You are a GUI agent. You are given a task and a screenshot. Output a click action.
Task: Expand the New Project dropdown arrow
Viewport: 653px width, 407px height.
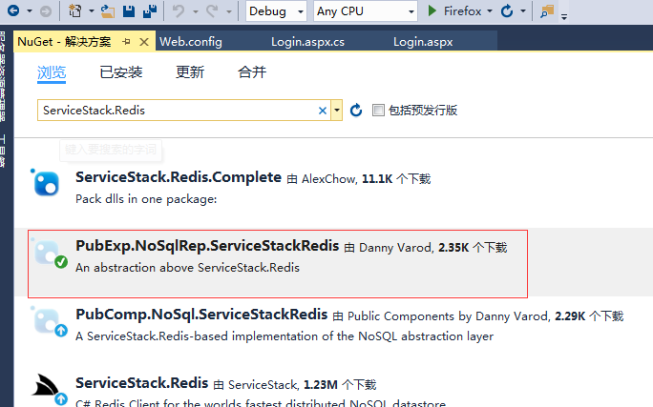92,11
